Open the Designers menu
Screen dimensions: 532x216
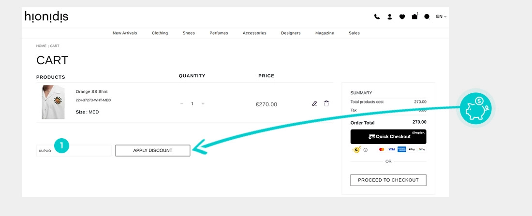(291, 33)
